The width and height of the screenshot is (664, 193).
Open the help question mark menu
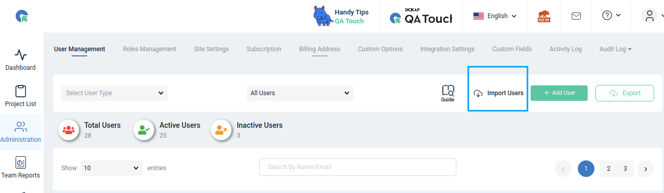pos(611,16)
